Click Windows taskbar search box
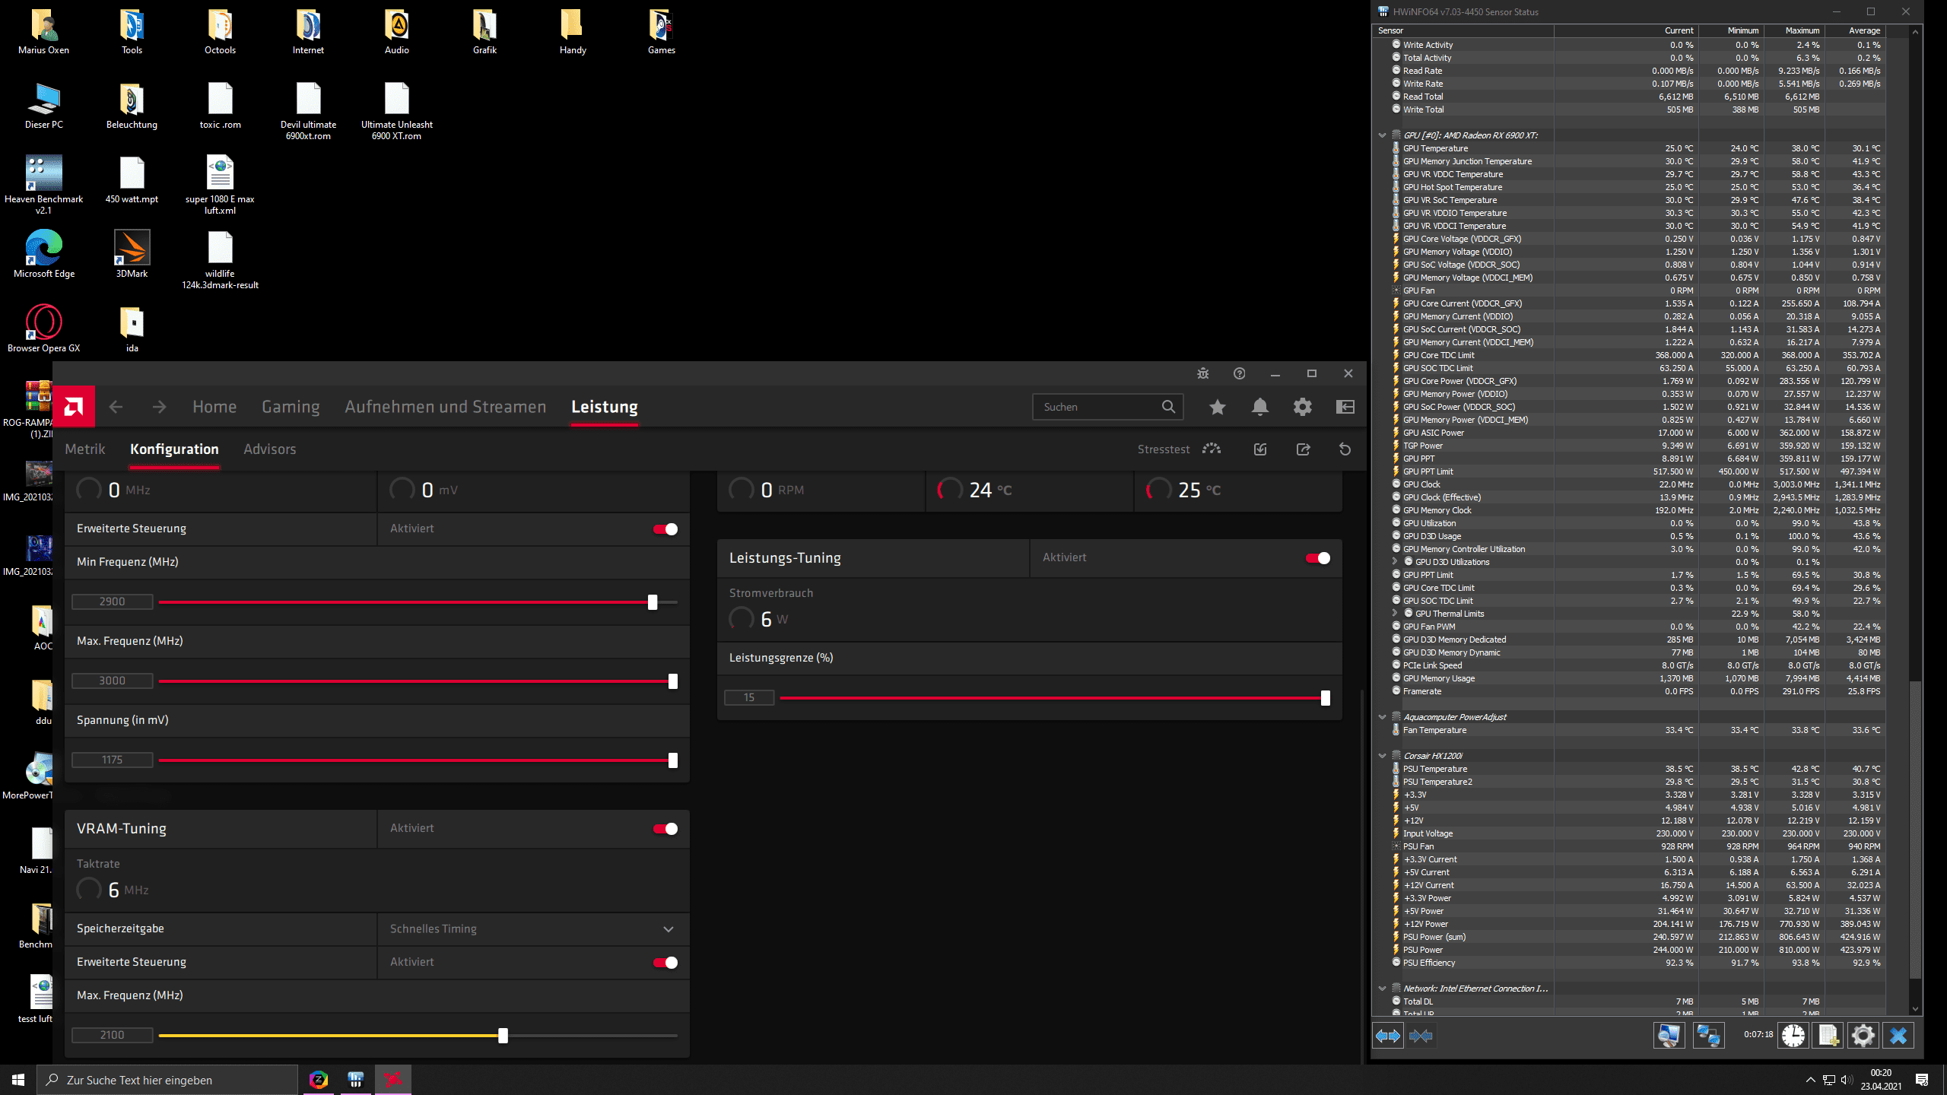This screenshot has height=1095, width=1947. point(167,1080)
